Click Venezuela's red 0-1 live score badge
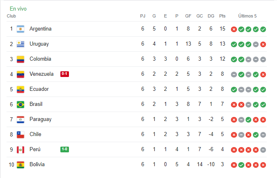 pos(64,74)
